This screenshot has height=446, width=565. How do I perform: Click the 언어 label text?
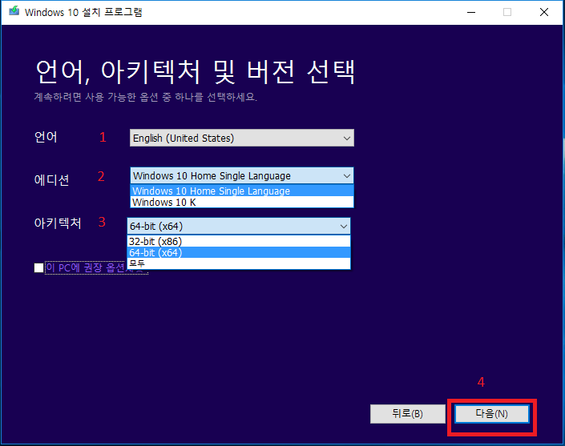[46, 137]
